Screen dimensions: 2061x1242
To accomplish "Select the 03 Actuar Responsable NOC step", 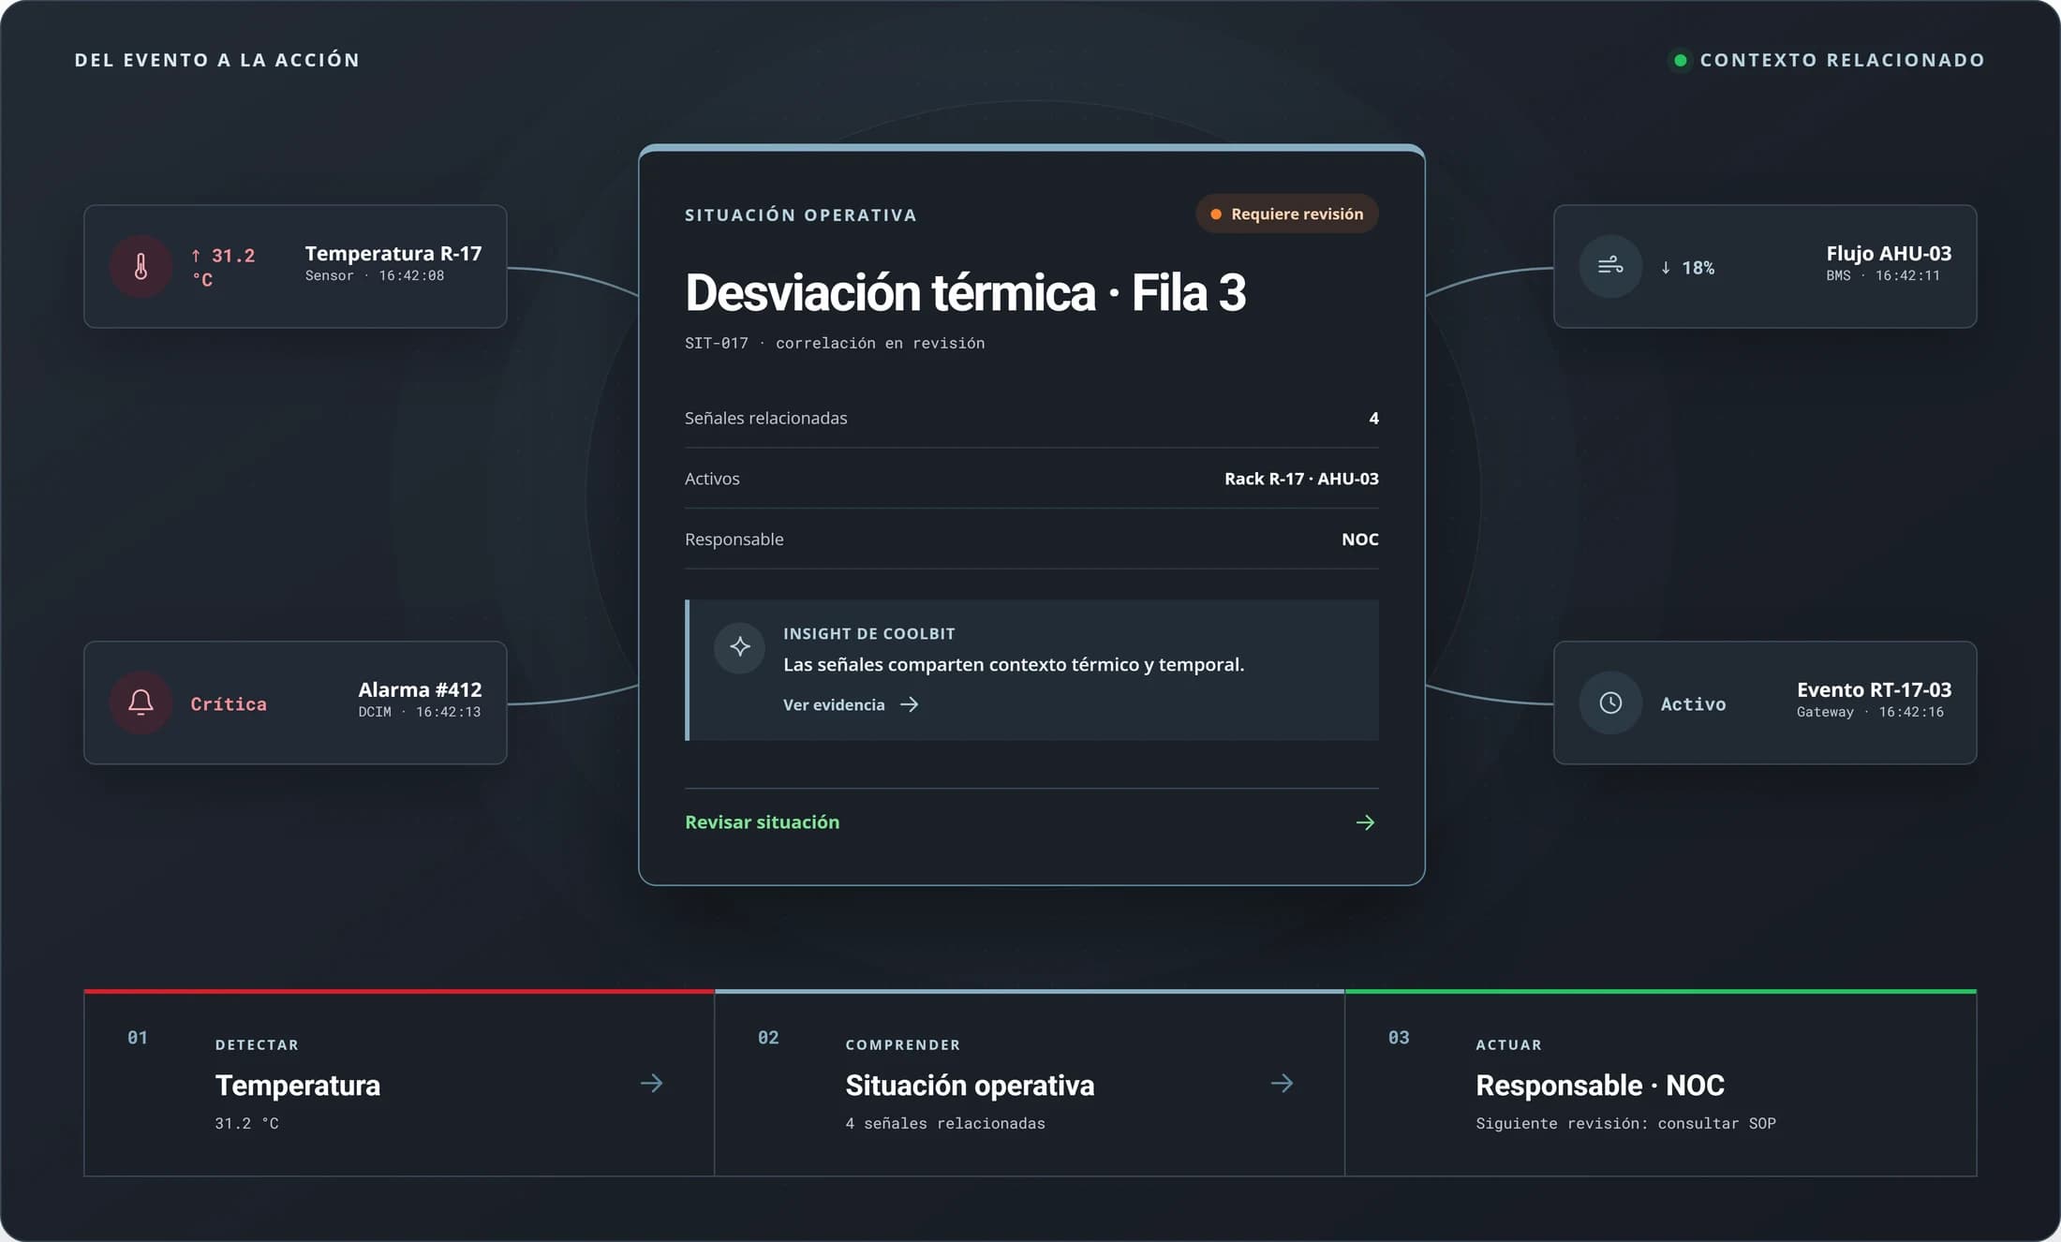I will [1660, 1084].
